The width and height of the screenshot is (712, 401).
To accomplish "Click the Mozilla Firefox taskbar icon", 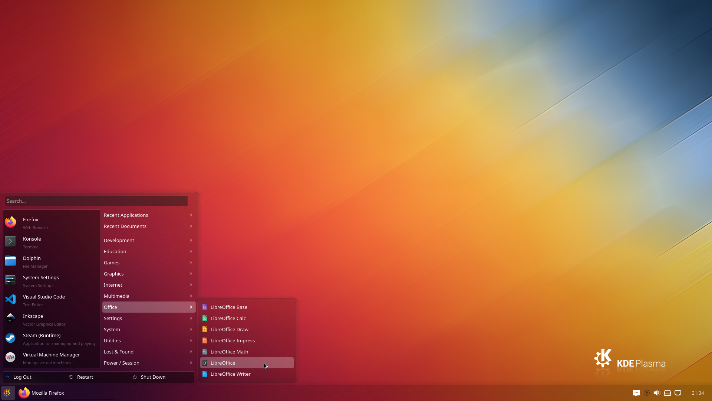I will (x=24, y=393).
